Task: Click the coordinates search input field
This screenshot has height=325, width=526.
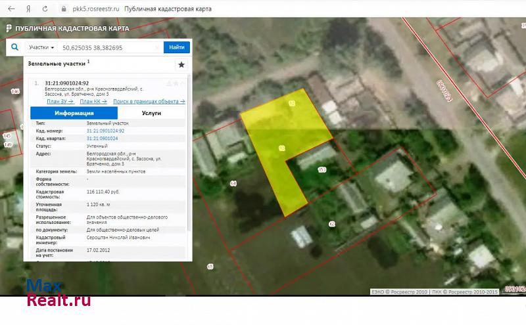Action: point(108,47)
